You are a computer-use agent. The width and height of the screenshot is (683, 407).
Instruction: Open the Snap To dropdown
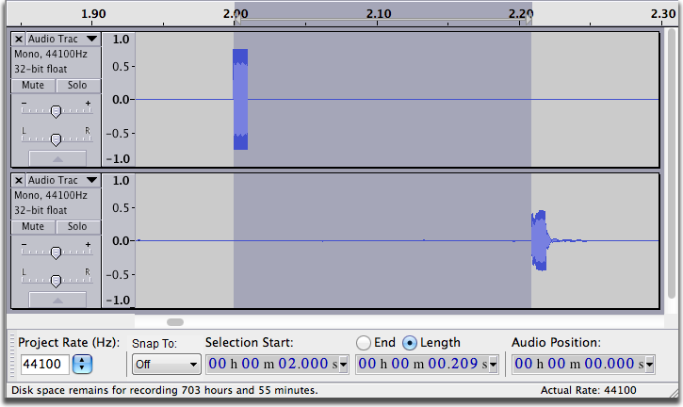(166, 364)
